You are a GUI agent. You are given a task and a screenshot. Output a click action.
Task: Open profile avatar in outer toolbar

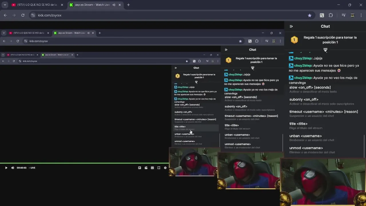point(353,15)
